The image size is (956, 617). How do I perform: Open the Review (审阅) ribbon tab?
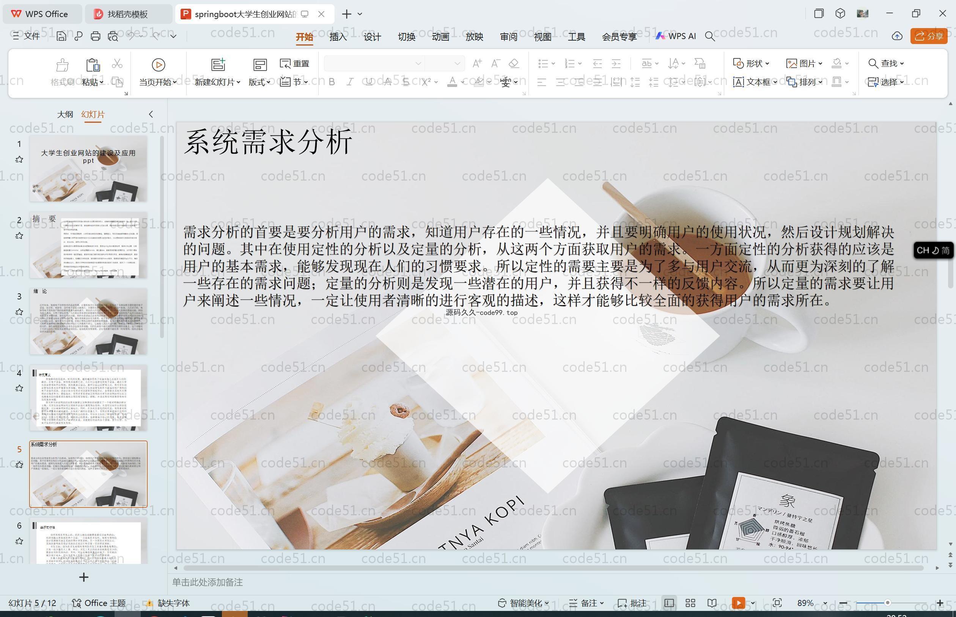tap(509, 37)
